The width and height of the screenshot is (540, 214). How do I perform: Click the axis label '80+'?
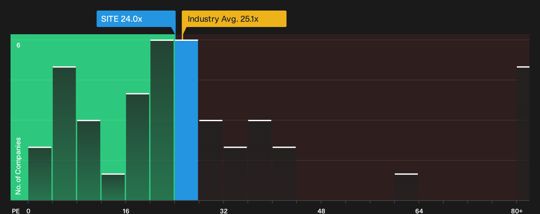pyautogui.click(x=517, y=211)
